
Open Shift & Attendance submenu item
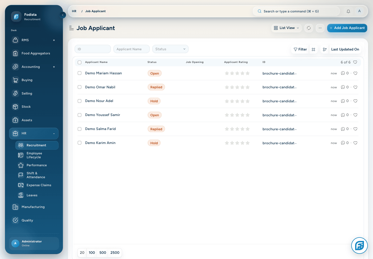[37, 175]
